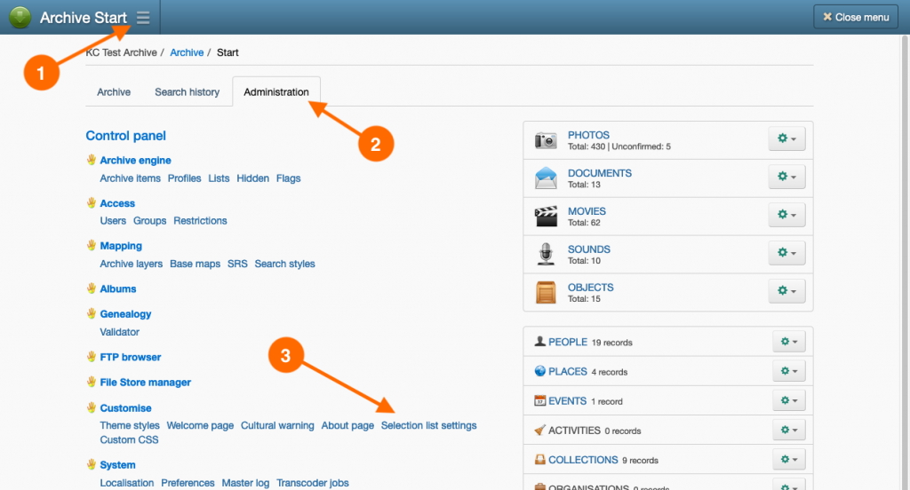
Task: Open the Transcoder jobs link
Action: coord(313,483)
